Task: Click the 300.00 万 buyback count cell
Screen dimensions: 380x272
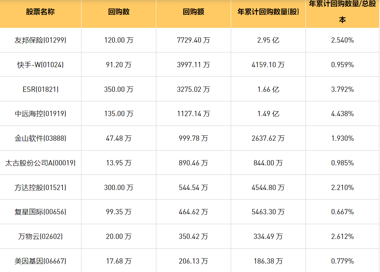Action: (x=119, y=188)
